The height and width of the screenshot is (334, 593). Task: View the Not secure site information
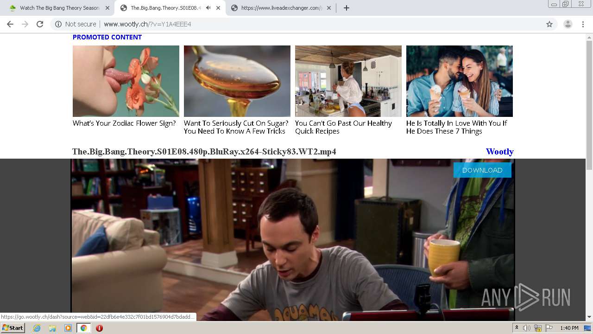click(x=76, y=24)
